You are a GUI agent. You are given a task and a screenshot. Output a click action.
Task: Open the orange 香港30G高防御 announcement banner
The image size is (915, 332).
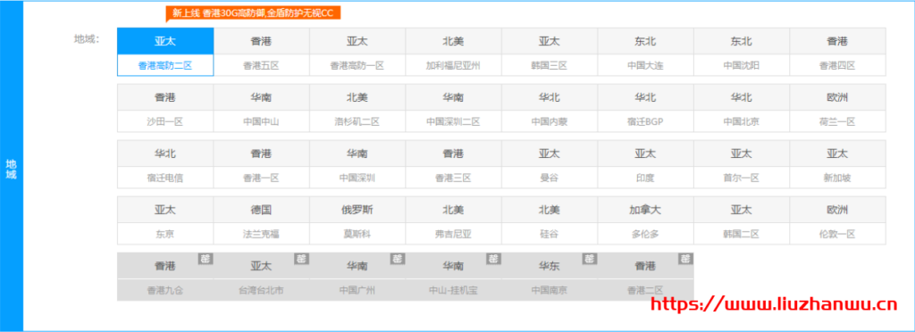tap(253, 13)
